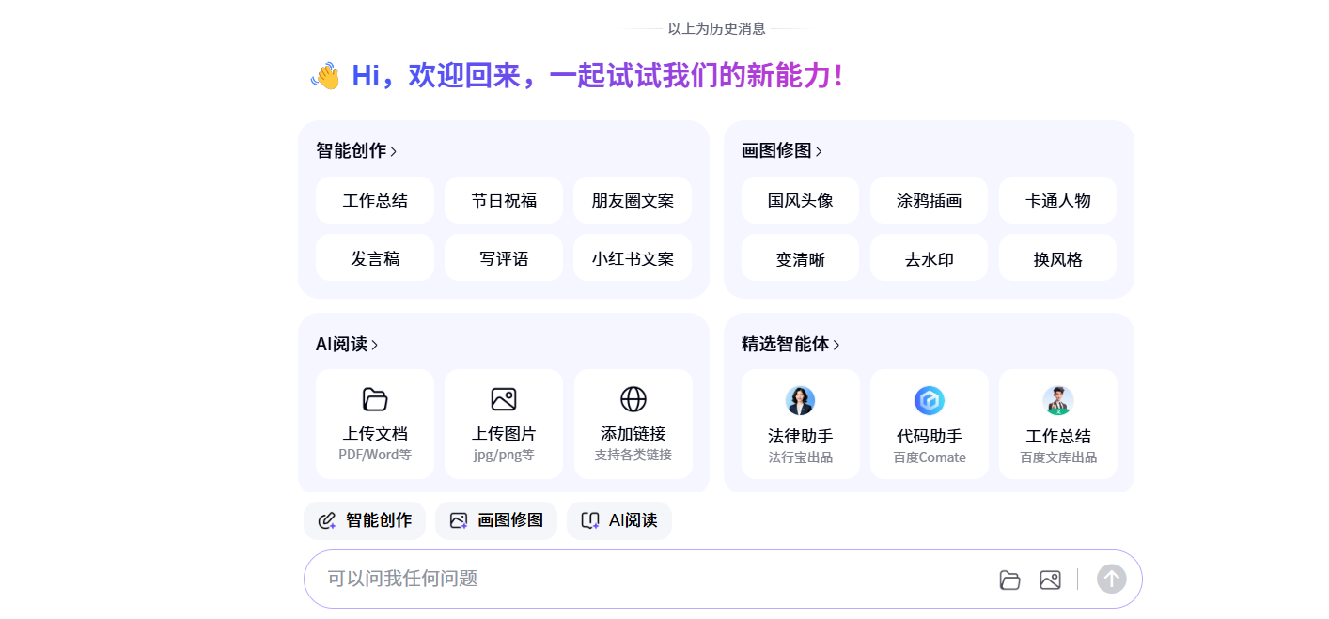Select the 换风格 option

(x=1058, y=257)
